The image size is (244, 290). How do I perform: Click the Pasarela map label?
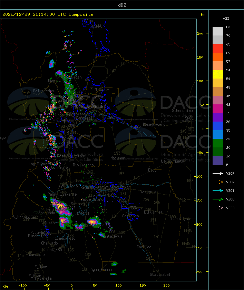tap(43, 278)
